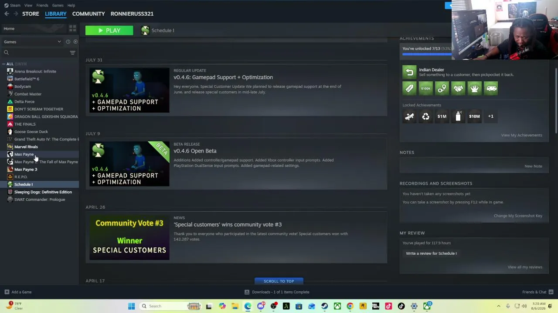Open 'Special customers' wins community vote article
The image size is (558, 313).
tap(228, 225)
